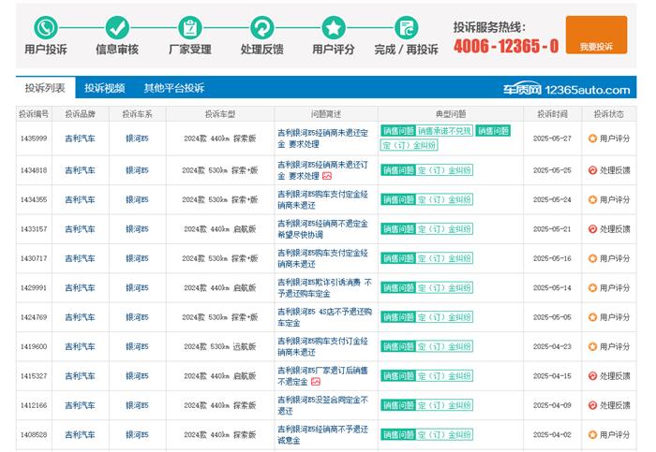Click image icon in complaint 1434818 description
The image size is (656, 452).
[x=327, y=176]
